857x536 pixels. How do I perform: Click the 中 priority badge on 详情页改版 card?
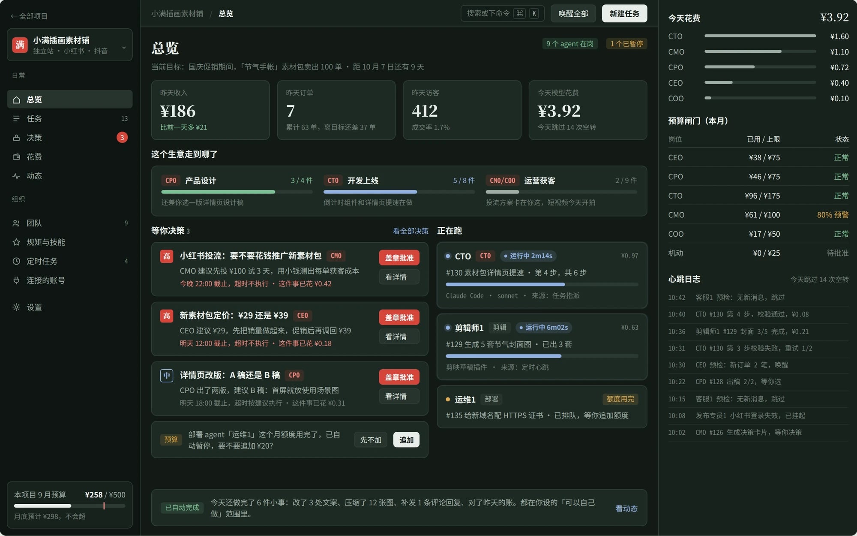pyautogui.click(x=167, y=376)
